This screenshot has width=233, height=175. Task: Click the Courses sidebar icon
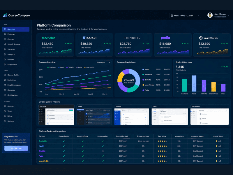tap(5, 39)
